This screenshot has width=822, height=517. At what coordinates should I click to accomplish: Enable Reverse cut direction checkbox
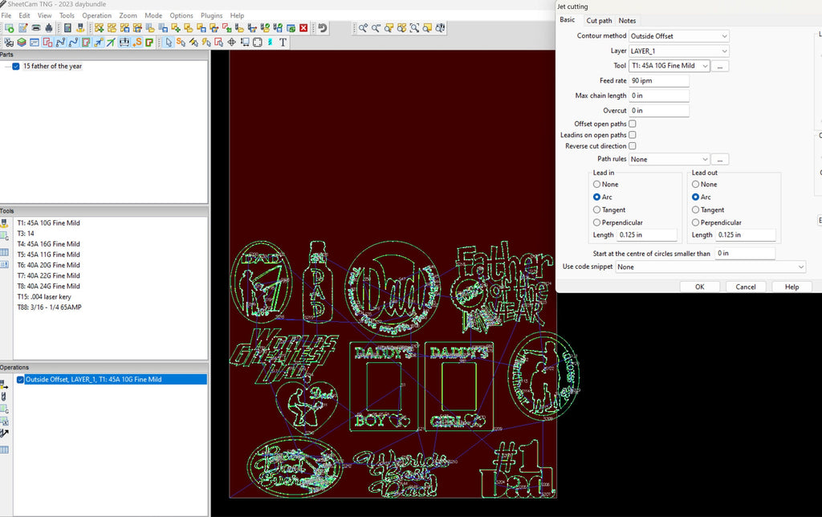633,146
